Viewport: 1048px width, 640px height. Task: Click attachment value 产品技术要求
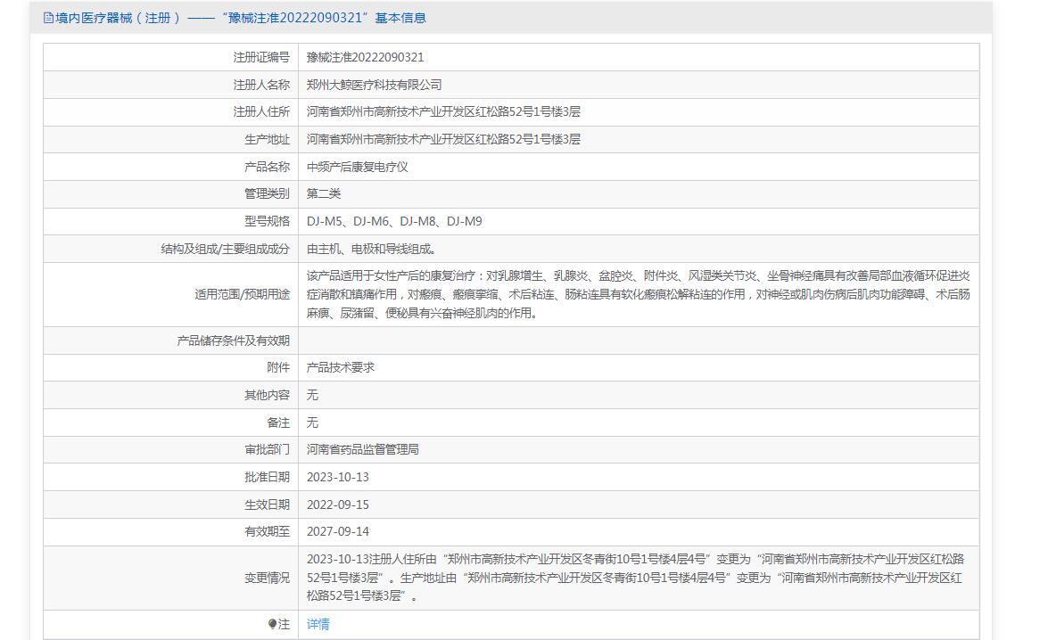(x=340, y=367)
